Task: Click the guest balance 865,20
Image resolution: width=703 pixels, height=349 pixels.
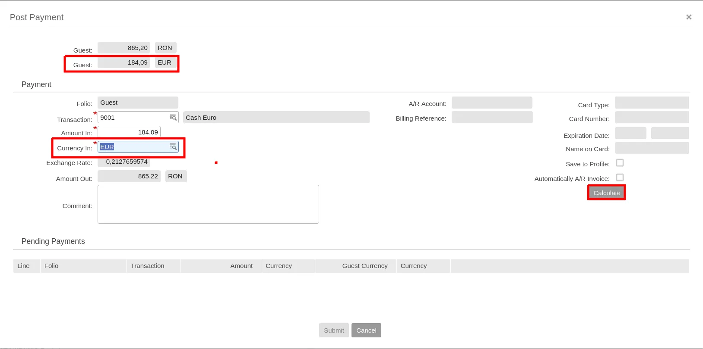Action: (x=124, y=48)
